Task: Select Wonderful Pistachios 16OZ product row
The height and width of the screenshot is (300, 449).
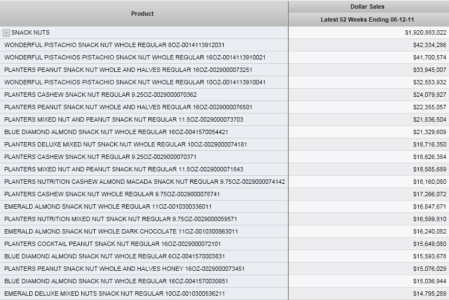Action: tap(135, 57)
